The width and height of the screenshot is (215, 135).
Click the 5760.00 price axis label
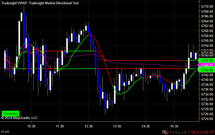click(x=207, y=31)
